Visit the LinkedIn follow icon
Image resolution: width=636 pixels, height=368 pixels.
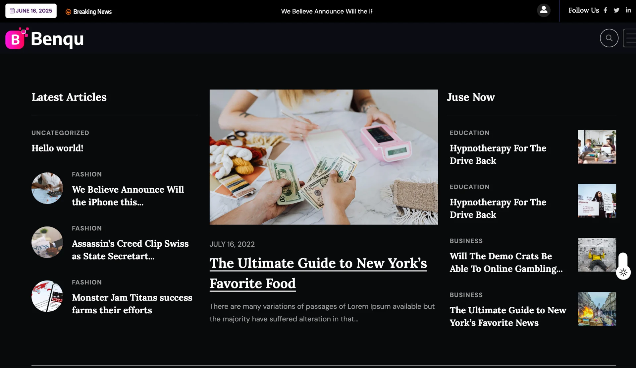[x=628, y=10]
